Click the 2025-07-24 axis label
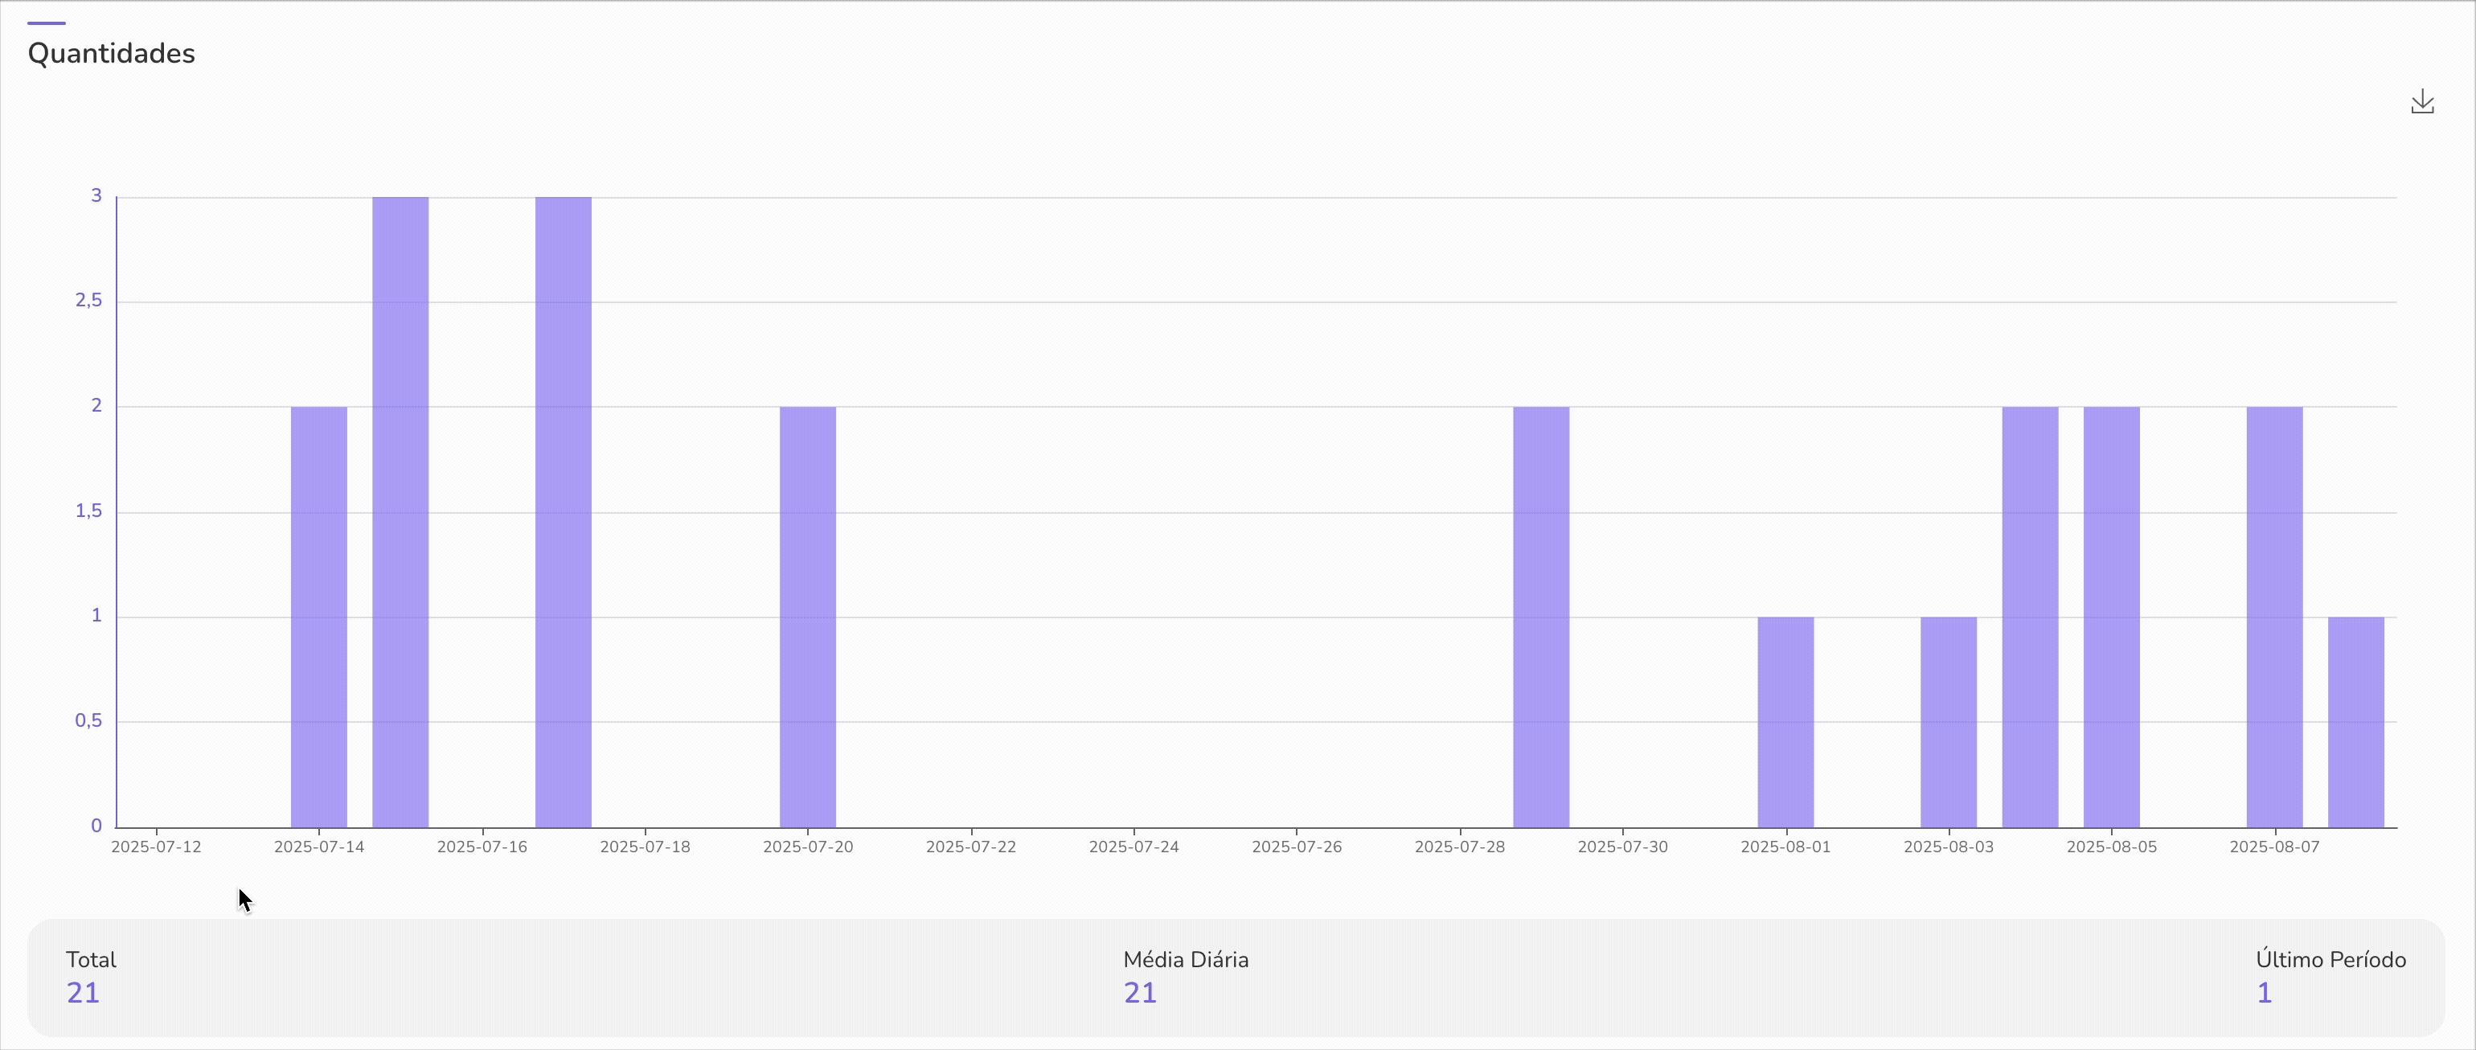 [x=1134, y=847]
